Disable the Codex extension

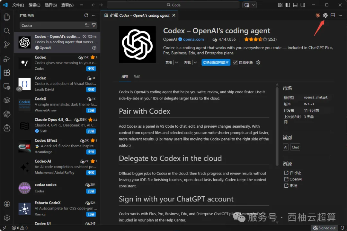click(169, 62)
